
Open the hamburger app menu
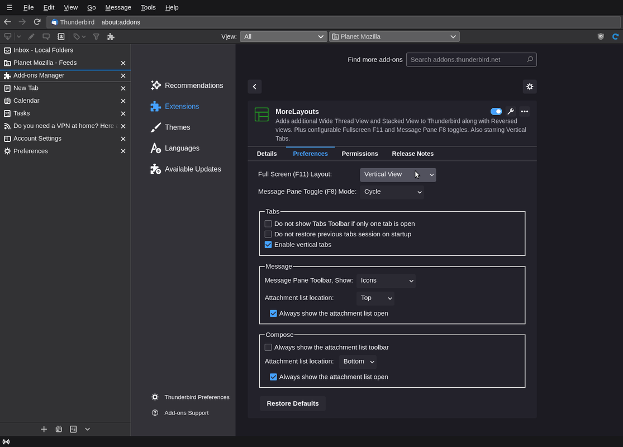pos(9,7)
